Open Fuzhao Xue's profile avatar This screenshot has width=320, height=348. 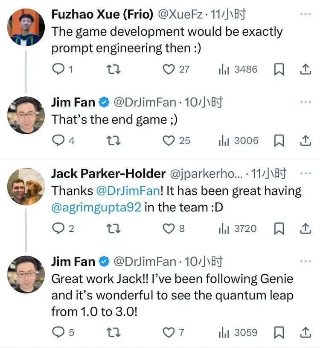(x=26, y=27)
